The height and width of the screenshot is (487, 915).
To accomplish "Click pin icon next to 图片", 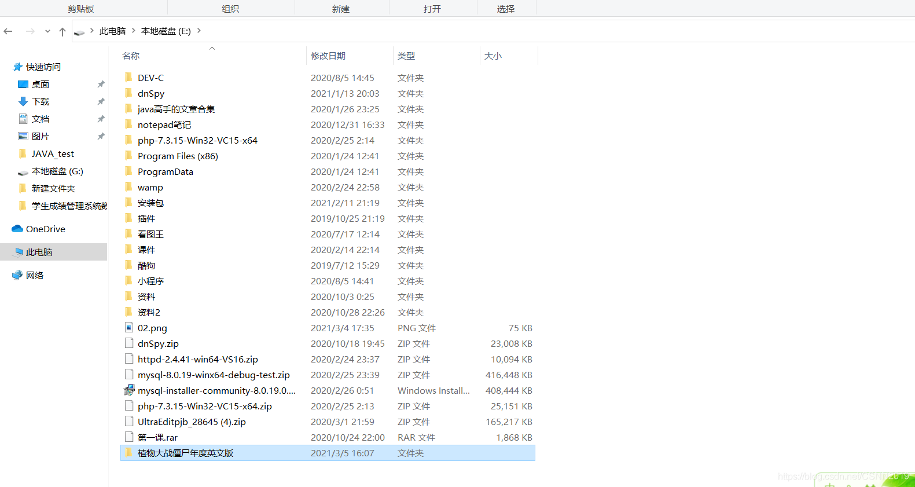I will click(x=101, y=137).
